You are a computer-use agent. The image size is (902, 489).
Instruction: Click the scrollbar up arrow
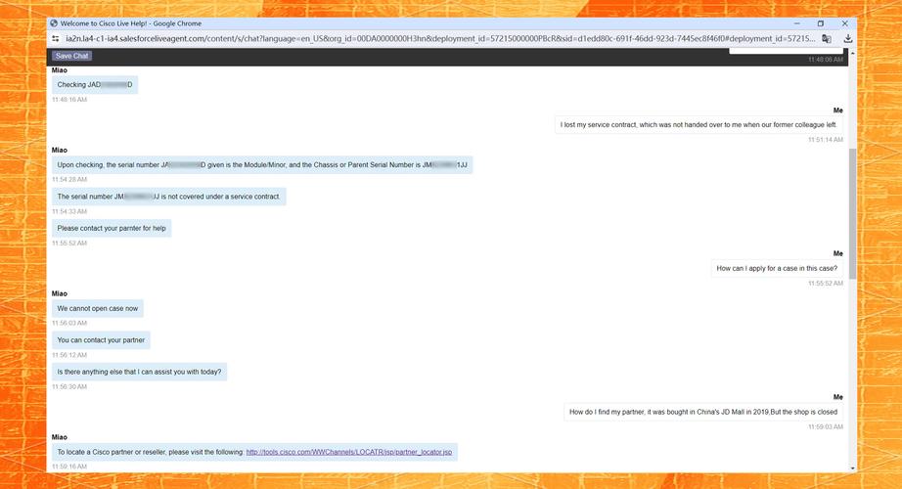[x=852, y=53]
